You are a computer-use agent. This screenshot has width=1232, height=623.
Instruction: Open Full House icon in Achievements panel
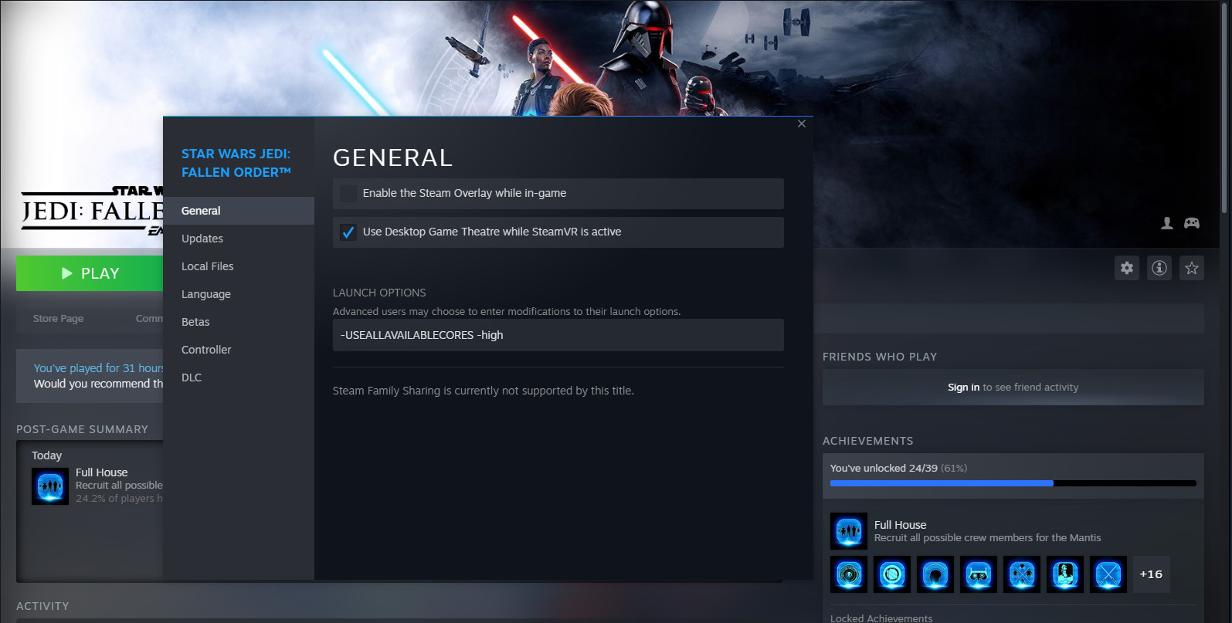point(849,531)
